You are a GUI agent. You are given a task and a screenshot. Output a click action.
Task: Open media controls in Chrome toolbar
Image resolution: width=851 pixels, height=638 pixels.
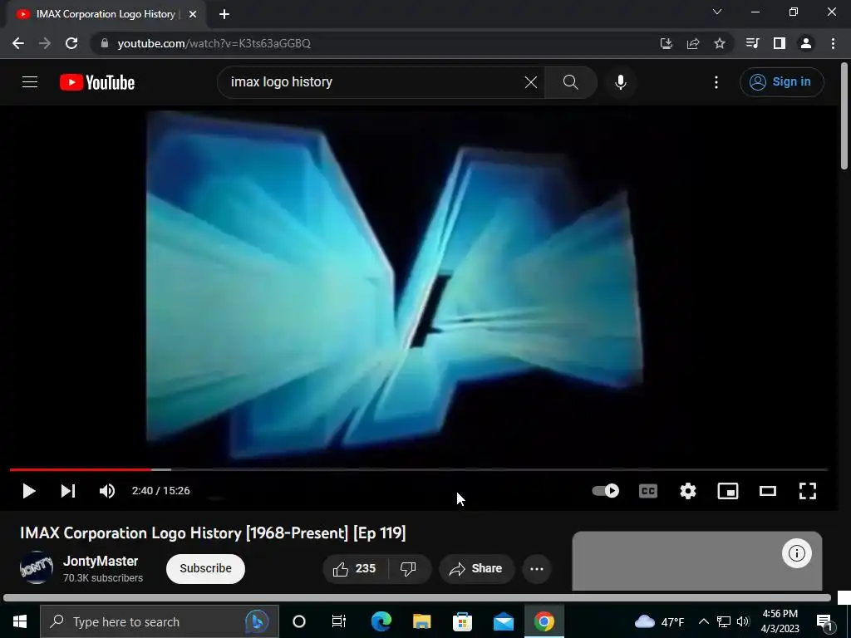click(x=752, y=43)
